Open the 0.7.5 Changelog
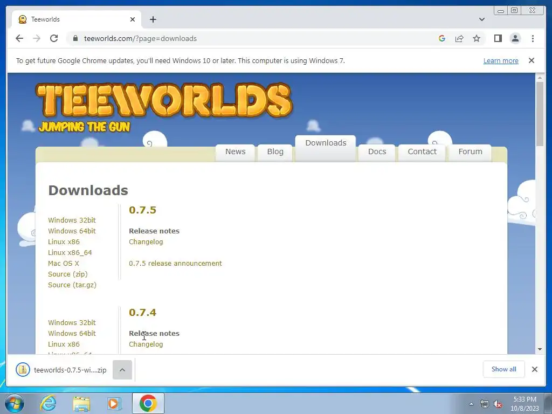 146,242
